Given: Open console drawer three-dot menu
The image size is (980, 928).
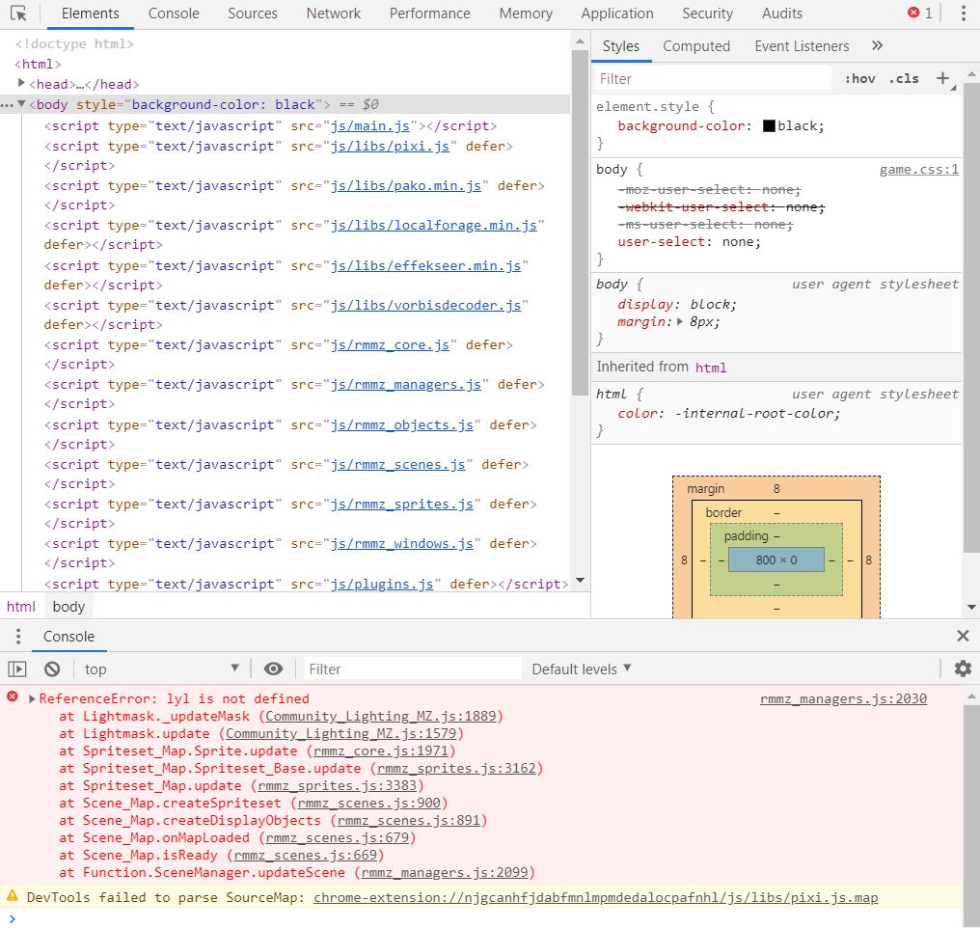Looking at the screenshot, I should (18, 636).
